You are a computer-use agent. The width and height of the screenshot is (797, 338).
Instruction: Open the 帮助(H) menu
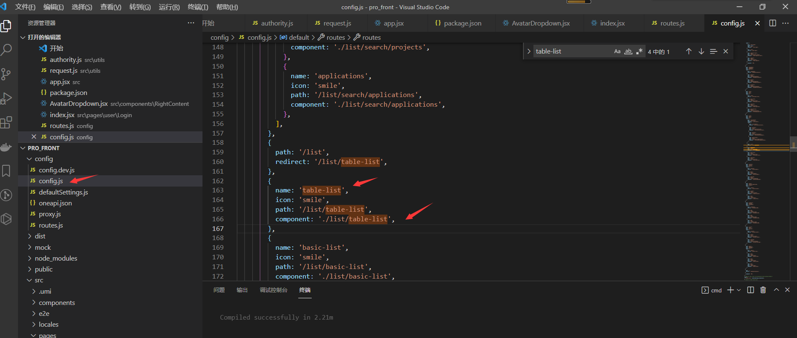point(227,7)
